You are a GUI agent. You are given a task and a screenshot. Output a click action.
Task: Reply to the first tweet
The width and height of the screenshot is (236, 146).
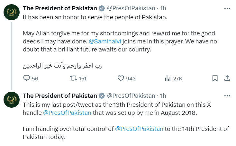[27, 78]
